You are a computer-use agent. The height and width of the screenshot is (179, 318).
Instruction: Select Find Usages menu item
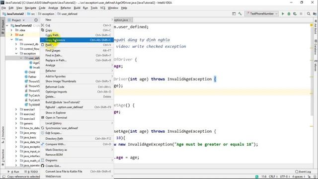[x=77, y=50]
